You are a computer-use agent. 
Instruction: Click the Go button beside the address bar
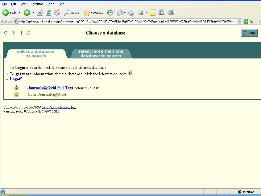(x=249, y=21)
